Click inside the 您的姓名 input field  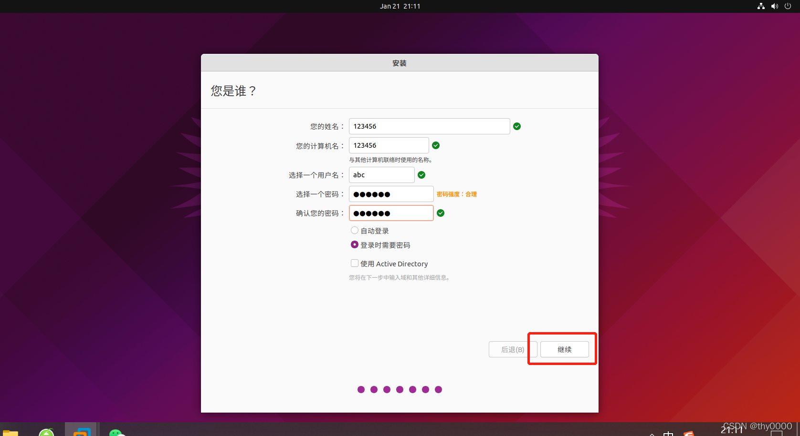click(x=429, y=126)
